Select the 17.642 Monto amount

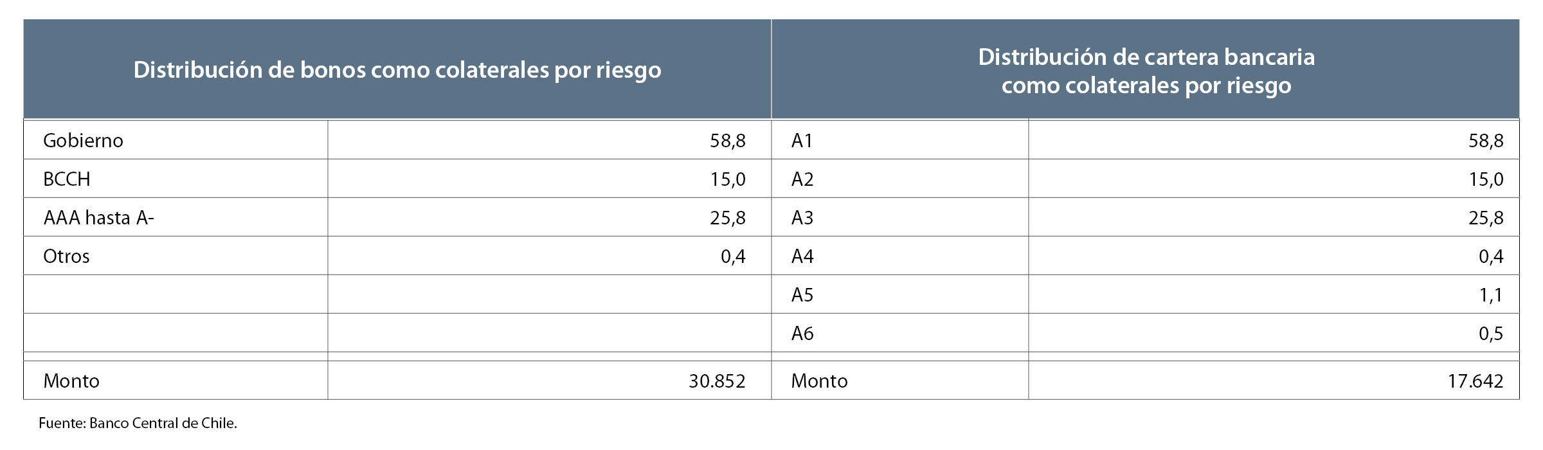tap(1475, 381)
